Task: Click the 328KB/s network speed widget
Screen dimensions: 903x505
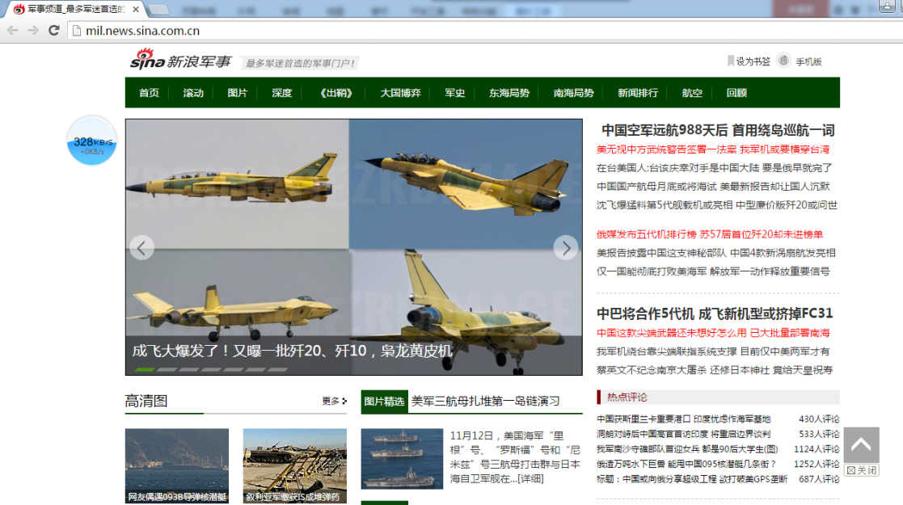Action: click(91, 141)
